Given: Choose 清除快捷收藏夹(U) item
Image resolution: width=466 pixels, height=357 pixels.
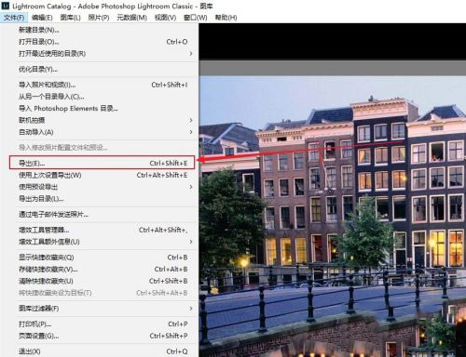Looking at the screenshot, I should 100,281.
